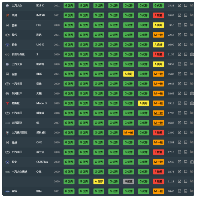The image size is (199, 197).
Task: Click the Hyundai logo beside 现代
Action: (x=7, y=35)
